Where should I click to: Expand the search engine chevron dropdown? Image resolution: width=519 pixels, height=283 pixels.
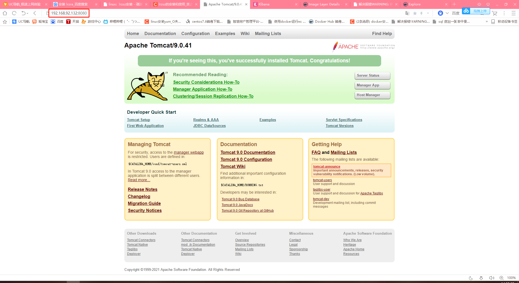click(447, 13)
